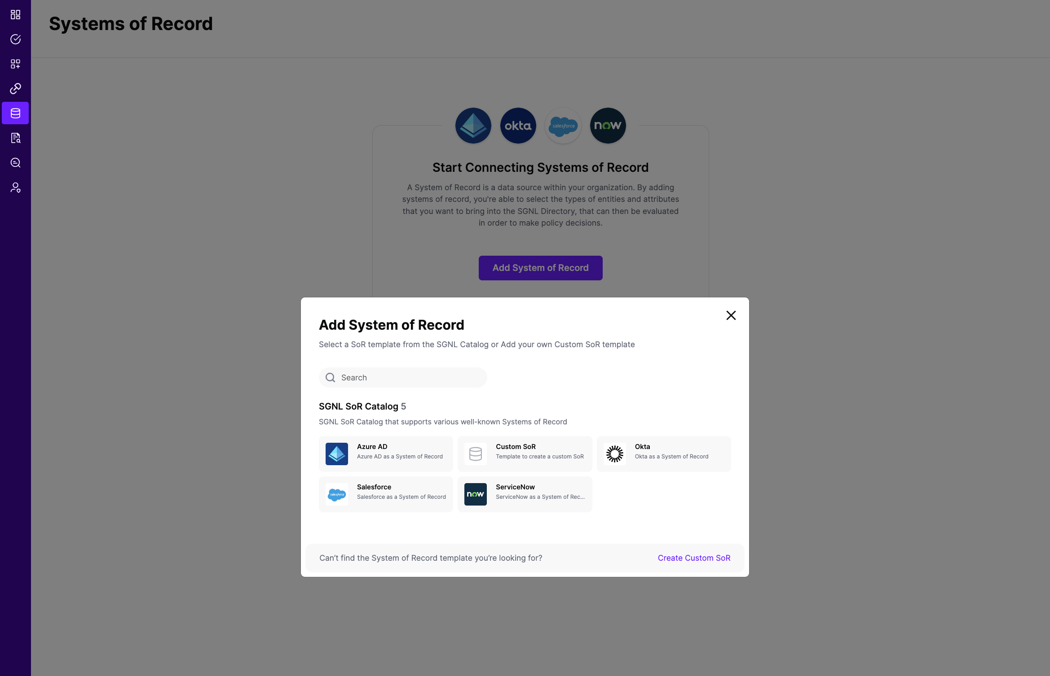The width and height of the screenshot is (1050, 676).
Task: Select 'Salesforce as a System of Record' text
Action: [x=401, y=497]
